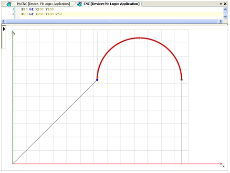
Task: Select line number 1 in the gutter
Action: (13, 9)
